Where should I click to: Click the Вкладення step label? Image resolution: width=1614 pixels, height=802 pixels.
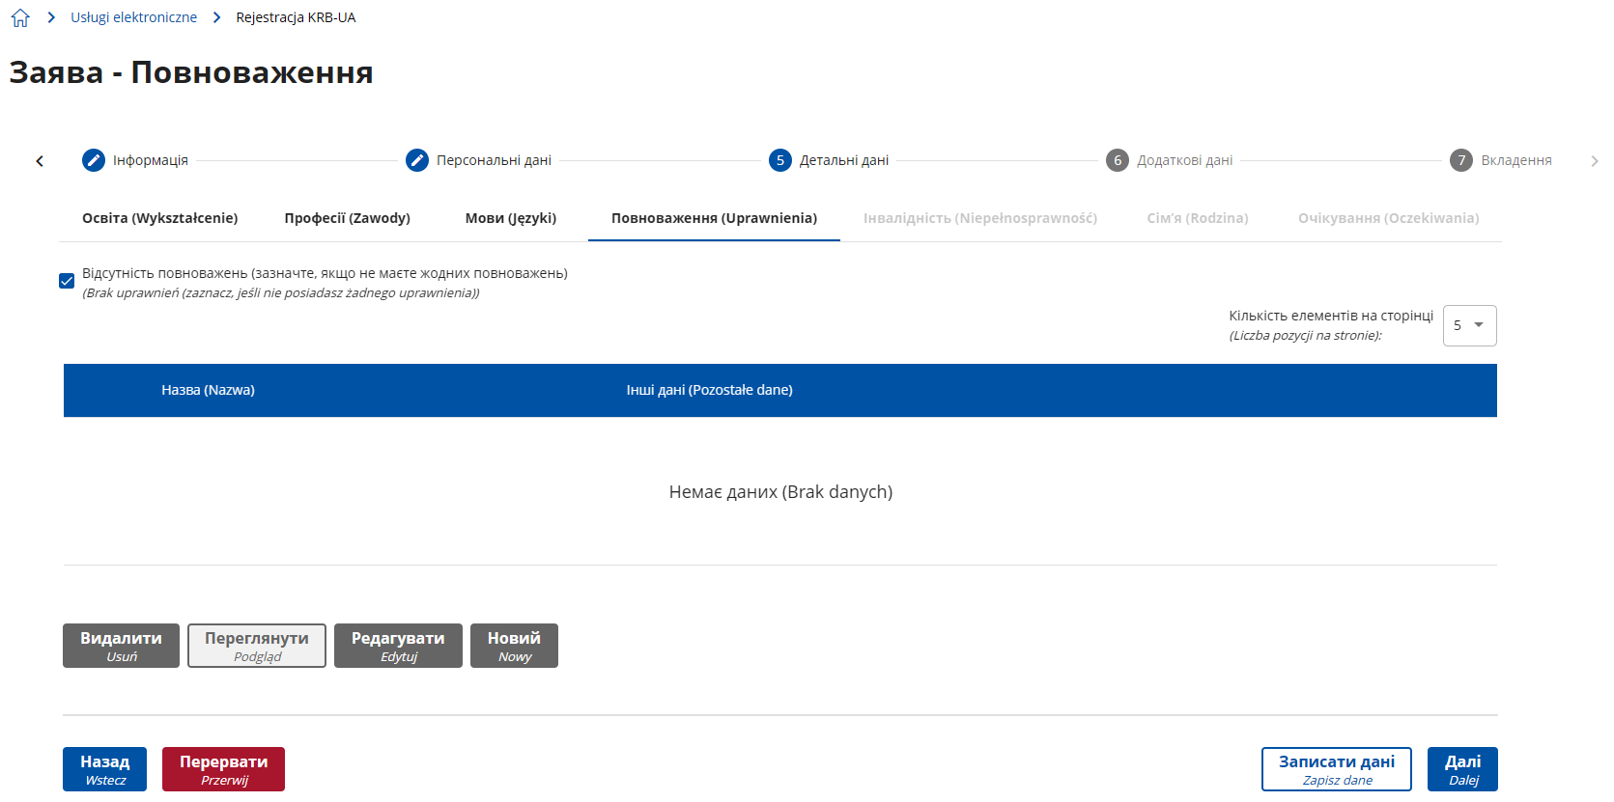(x=1516, y=160)
